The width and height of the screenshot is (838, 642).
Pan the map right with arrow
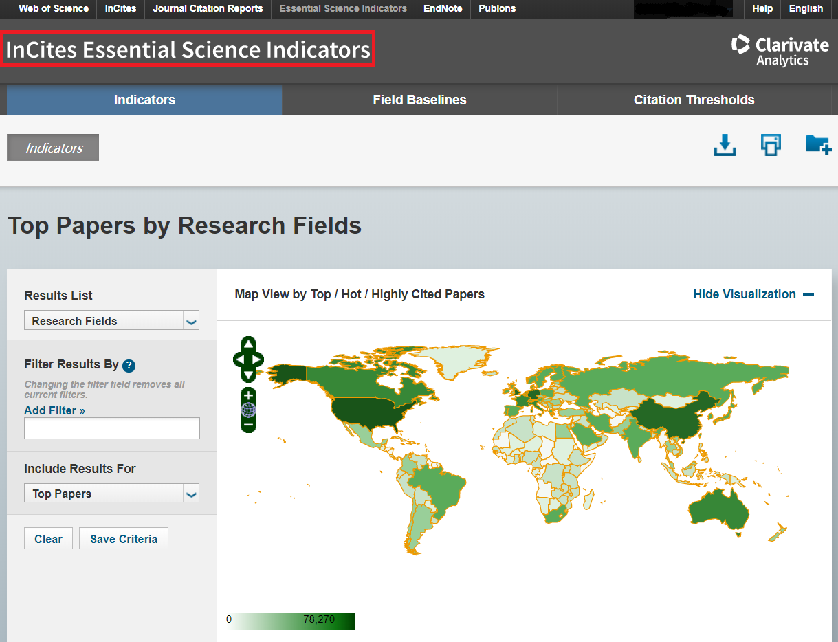point(258,359)
